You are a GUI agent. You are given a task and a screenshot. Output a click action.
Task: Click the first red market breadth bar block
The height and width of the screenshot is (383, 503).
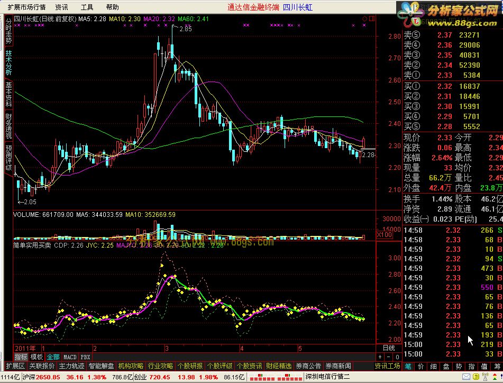(262, 377)
